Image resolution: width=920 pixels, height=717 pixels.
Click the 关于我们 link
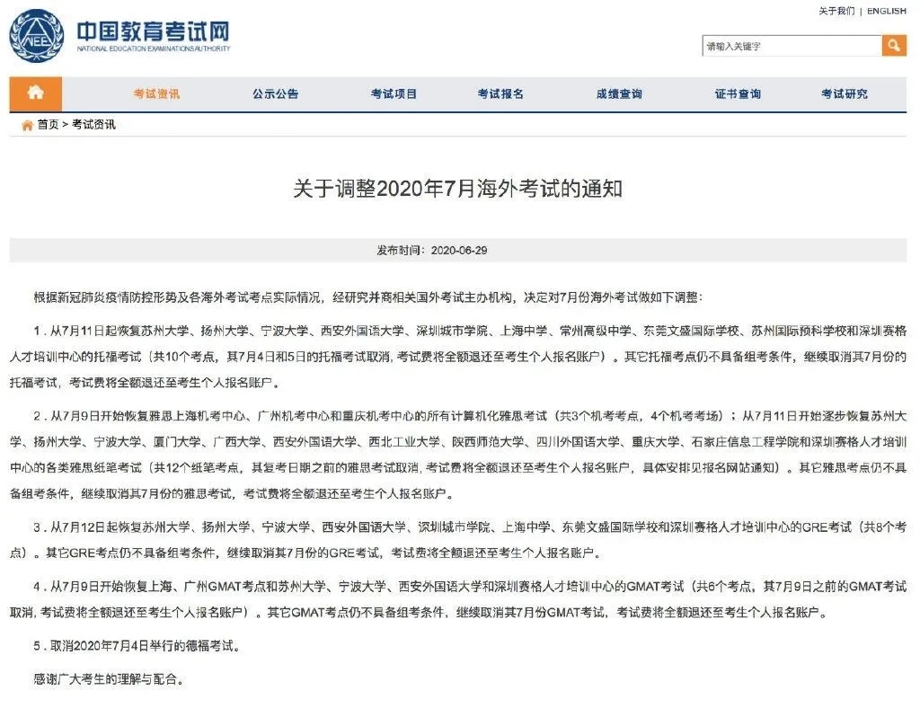coord(836,11)
